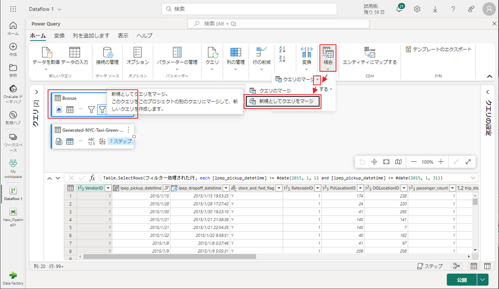The image size is (499, 289).
Task: Click the 接続の管理 (Manage connections) icon
Action: [107, 53]
